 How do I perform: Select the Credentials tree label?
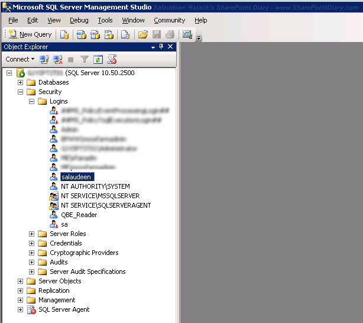tap(66, 244)
